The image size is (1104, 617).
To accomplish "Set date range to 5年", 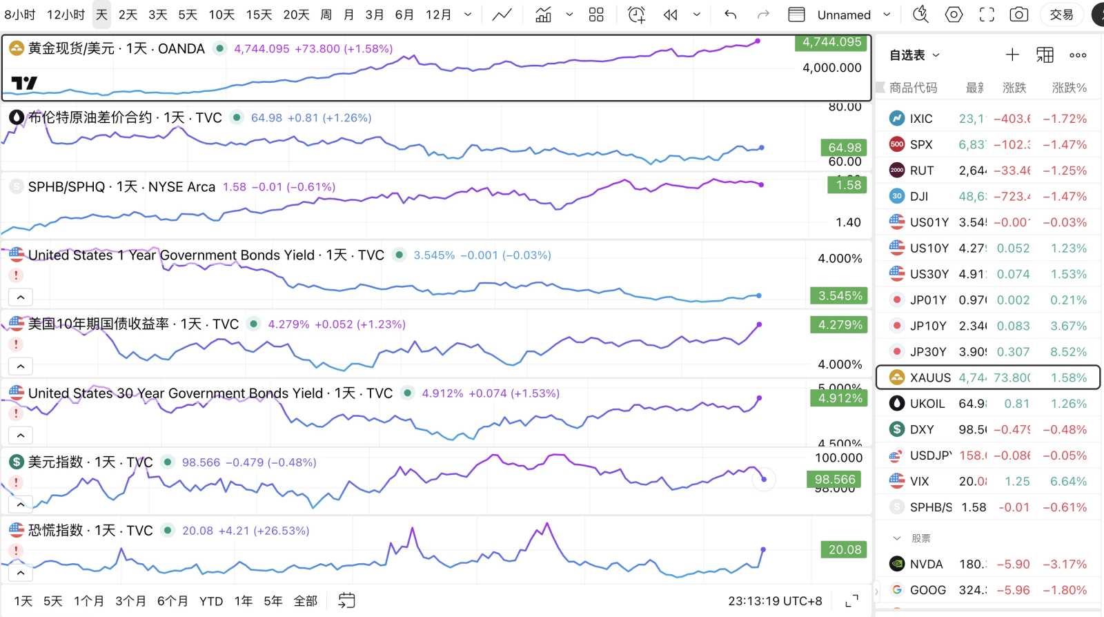I will (273, 601).
